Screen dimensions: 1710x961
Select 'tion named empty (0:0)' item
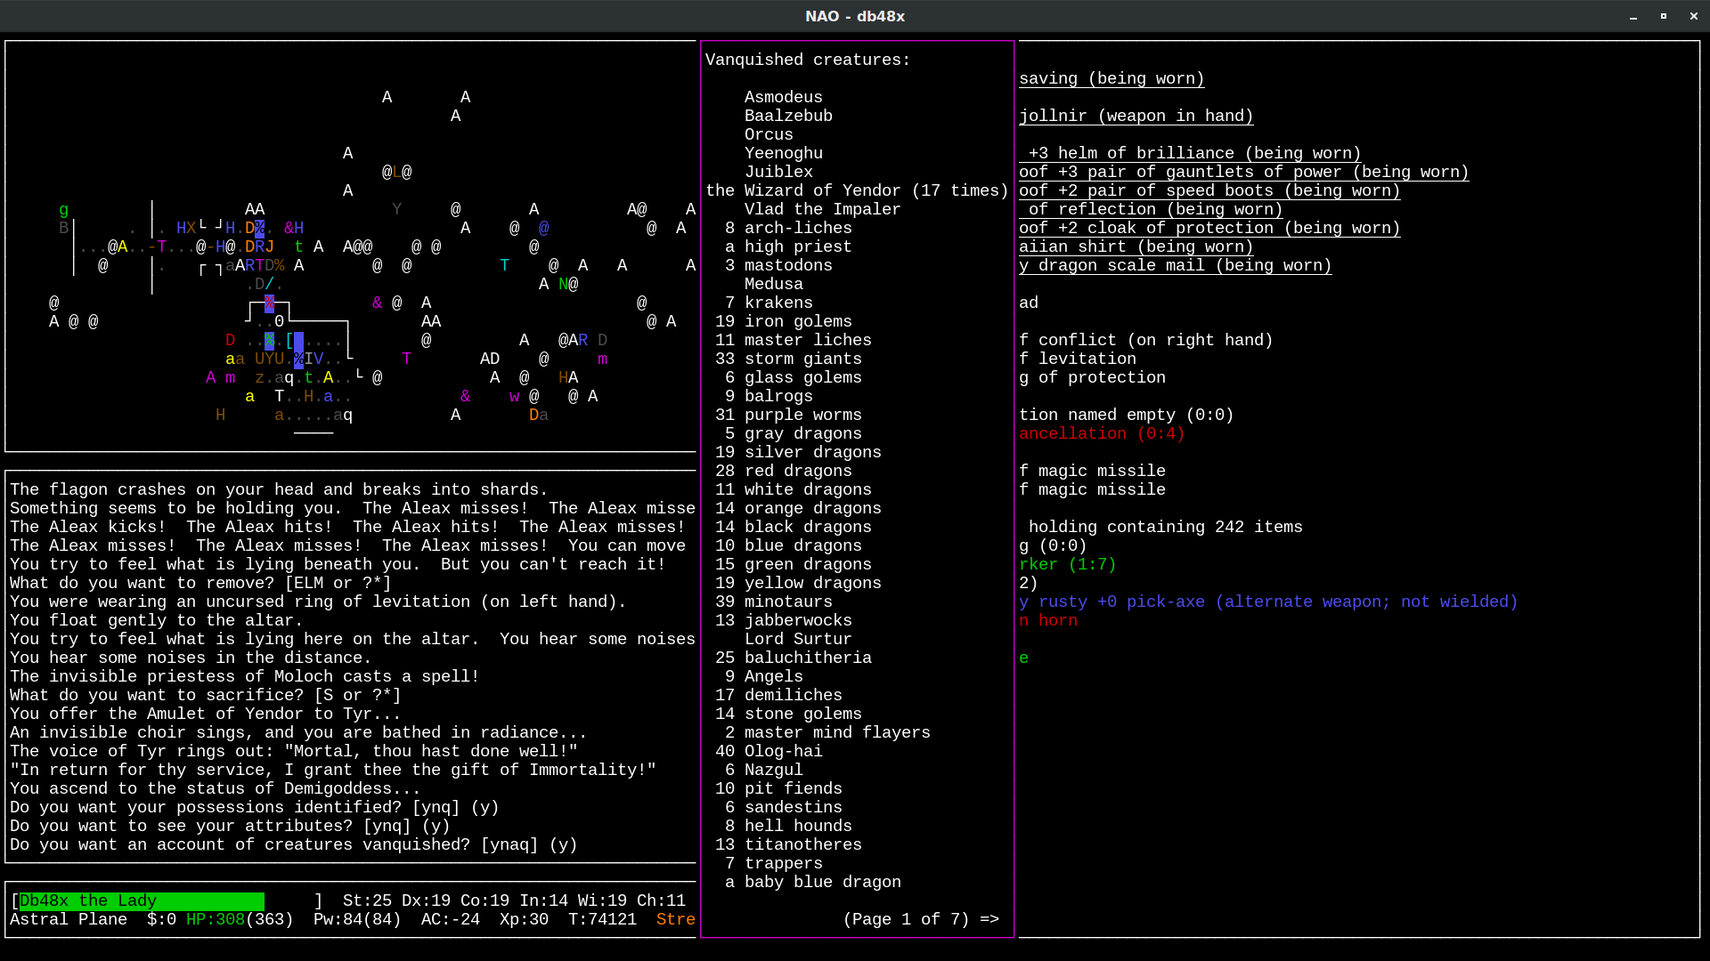pyautogui.click(x=1126, y=415)
